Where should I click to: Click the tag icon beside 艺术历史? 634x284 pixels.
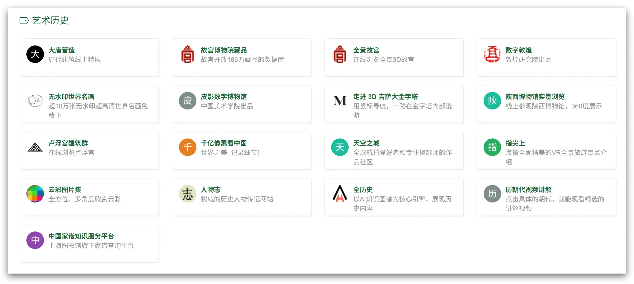[24, 21]
